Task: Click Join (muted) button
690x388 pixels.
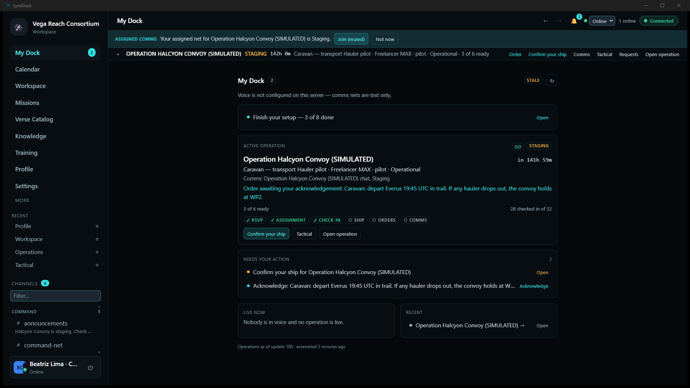Action: tap(351, 39)
